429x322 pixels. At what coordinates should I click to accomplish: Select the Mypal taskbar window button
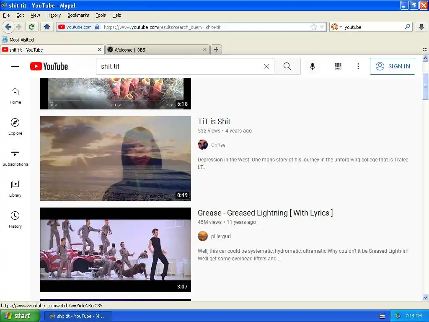point(78,316)
